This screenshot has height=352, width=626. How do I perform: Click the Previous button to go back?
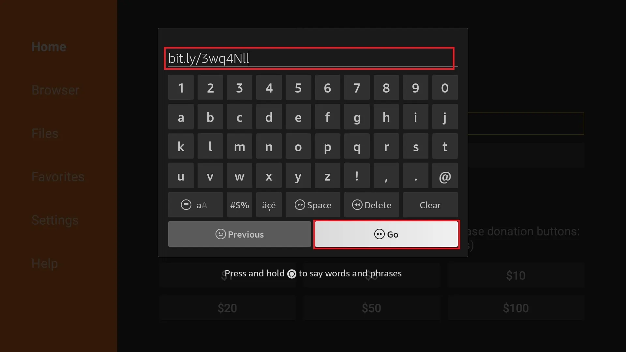coord(240,234)
